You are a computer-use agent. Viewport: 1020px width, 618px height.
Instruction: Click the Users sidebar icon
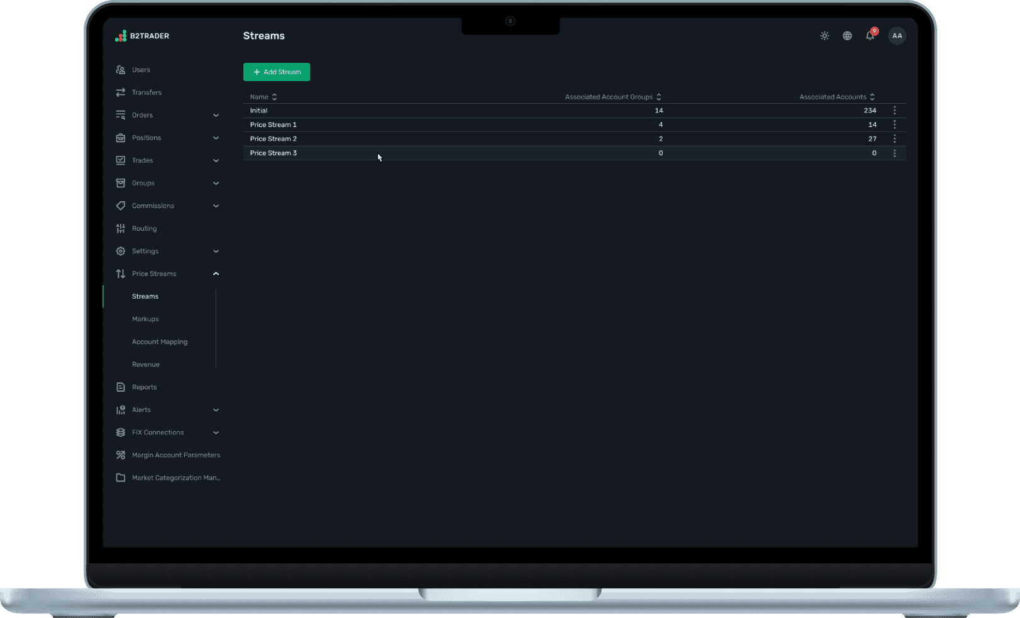(121, 70)
